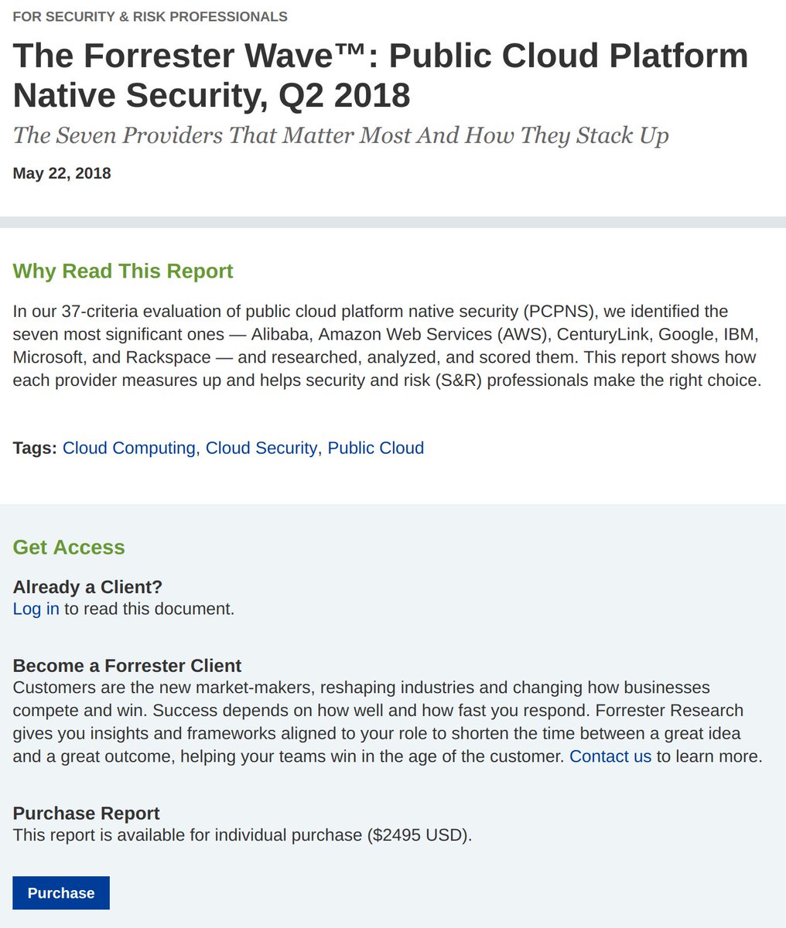Click the report title heading
Image resolution: width=786 pixels, height=928 pixels.
(379, 75)
